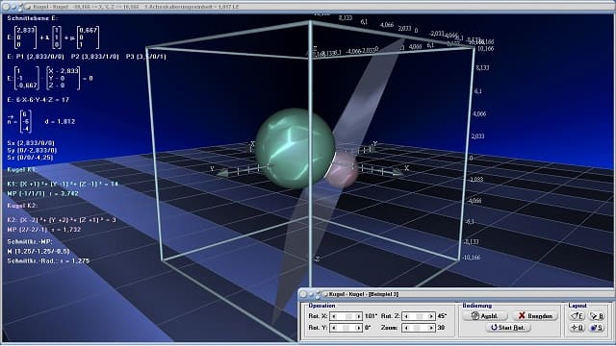Image resolution: width=616 pixels, height=346 pixels.
Task: Increase Rot. Y using right arrow
Action: (x=358, y=328)
